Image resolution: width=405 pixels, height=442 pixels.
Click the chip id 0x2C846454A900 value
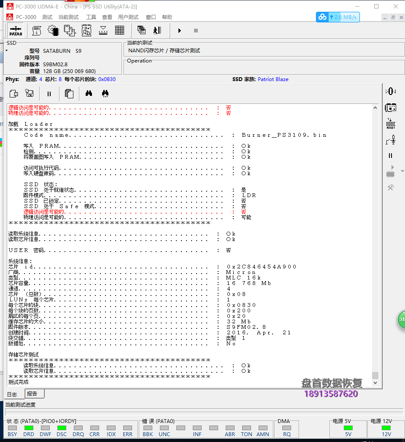(x=262, y=267)
